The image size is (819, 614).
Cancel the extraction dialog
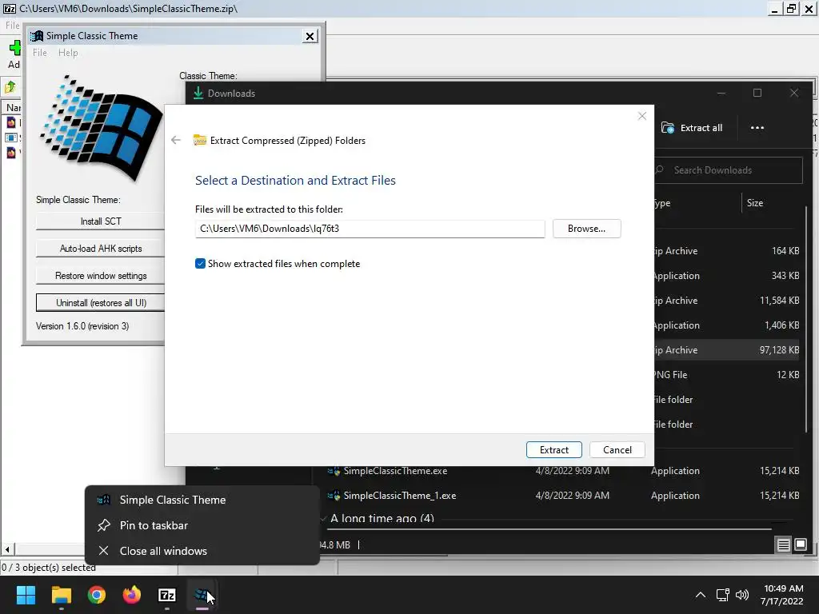(x=617, y=449)
